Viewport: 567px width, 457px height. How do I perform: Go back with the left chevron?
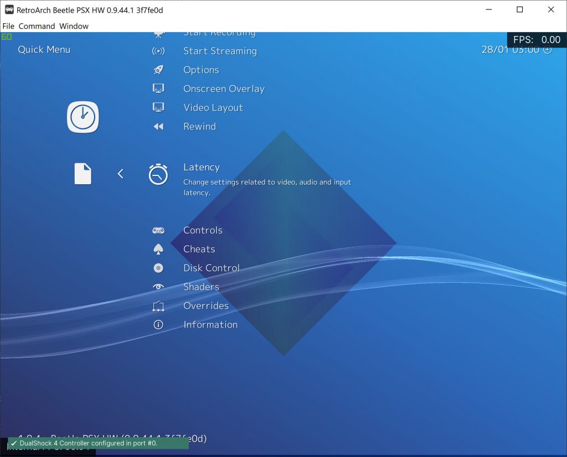click(120, 174)
